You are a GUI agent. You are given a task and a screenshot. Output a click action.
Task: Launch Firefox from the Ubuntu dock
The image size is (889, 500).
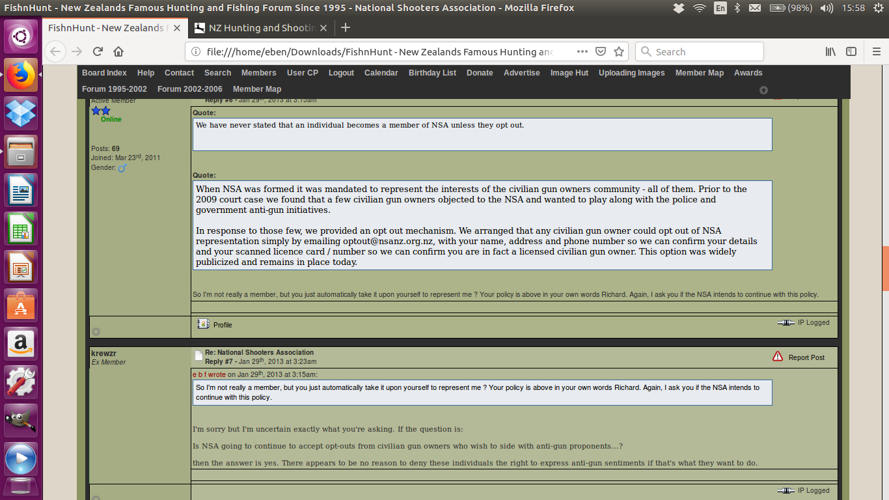pos(21,75)
